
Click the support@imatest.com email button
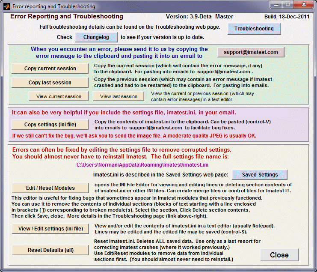click(251, 52)
